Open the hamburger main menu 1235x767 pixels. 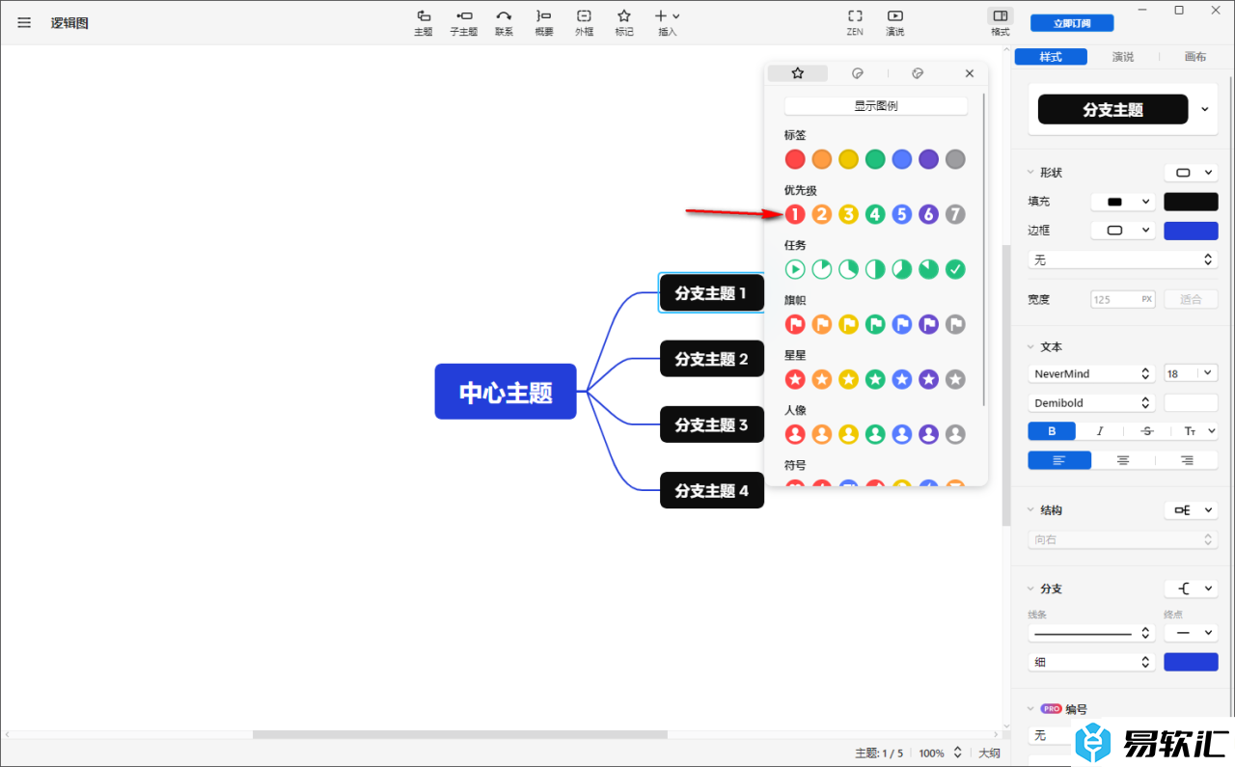click(x=24, y=23)
